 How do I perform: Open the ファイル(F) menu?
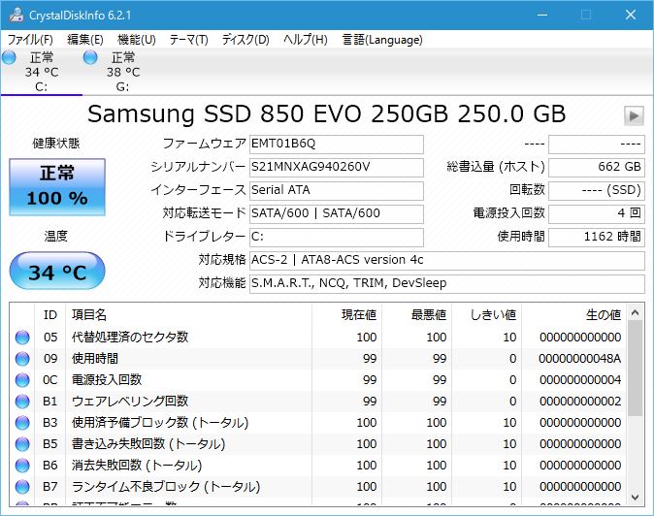pyautogui.click(x=30, y=40)
